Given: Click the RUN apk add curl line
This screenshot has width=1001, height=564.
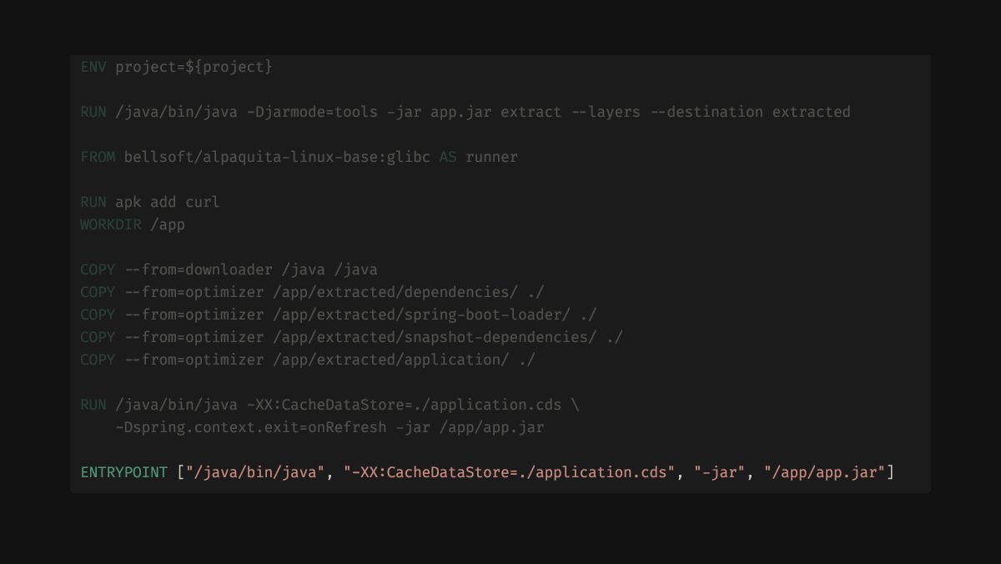Looking at the screenshot, I should click(150, 202).
